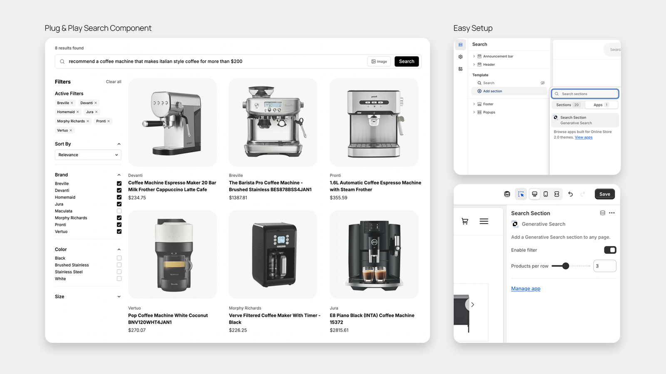The width and height of the screenshot is (666, 374).
Task: Expand the Footer tree item
Action: click(x=474, y=104)
